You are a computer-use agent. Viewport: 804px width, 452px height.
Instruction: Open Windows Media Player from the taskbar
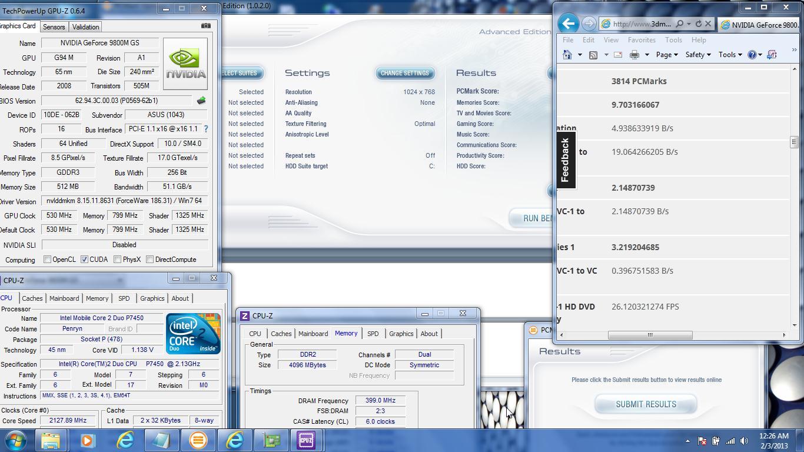[88, 440]
